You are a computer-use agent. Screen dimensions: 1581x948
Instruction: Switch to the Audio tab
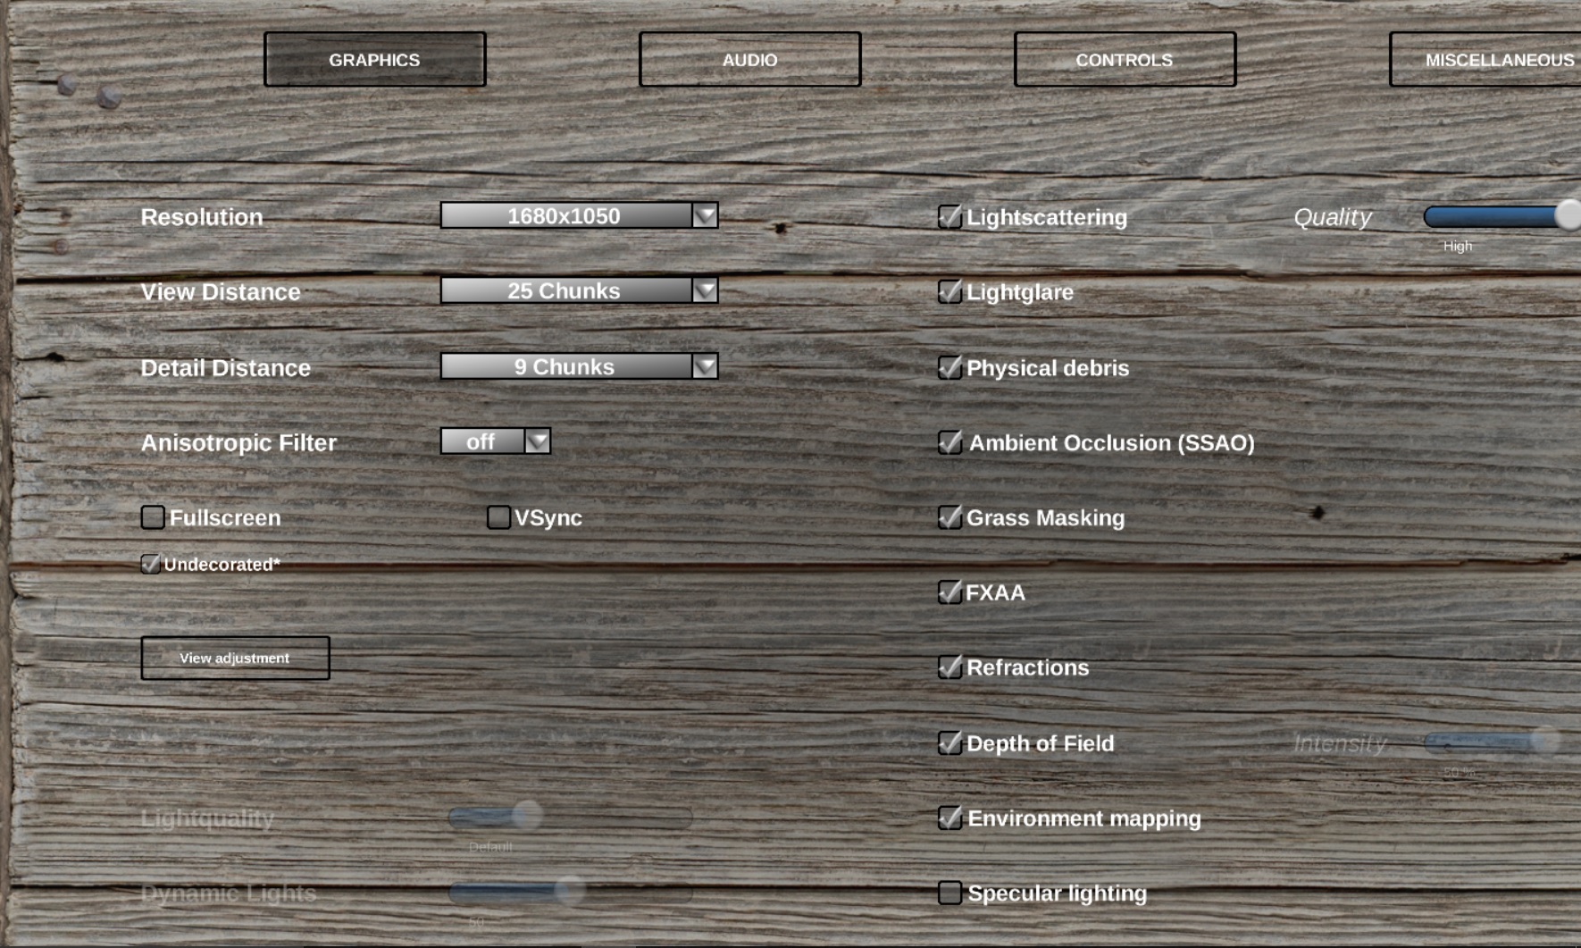[x=749, y=60]
